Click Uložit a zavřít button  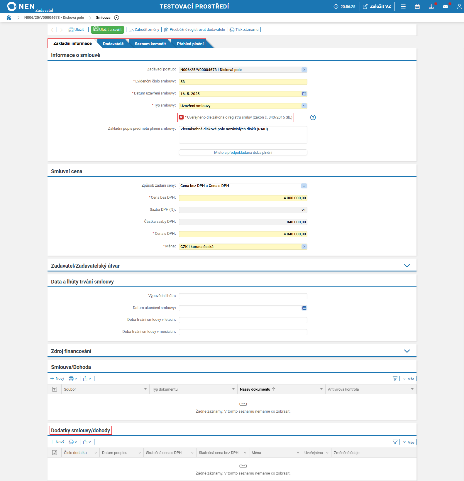pyautogui.click(x=107, y=30)
